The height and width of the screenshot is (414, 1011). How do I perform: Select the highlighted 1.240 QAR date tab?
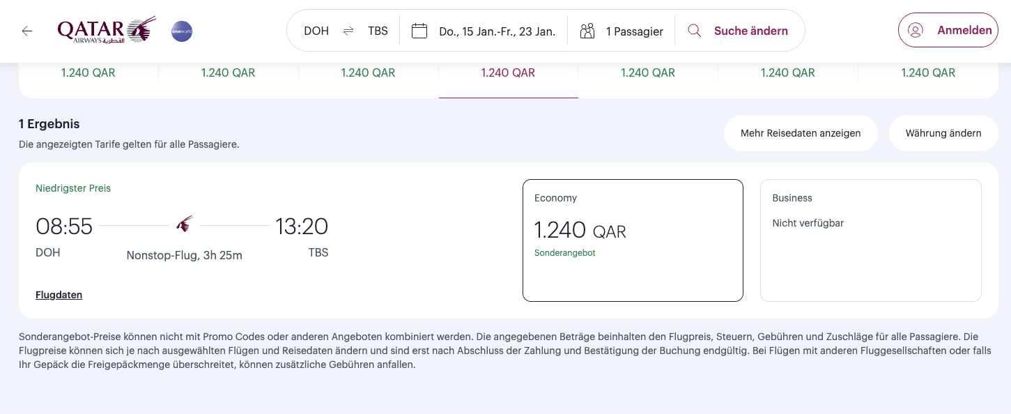click(508, 73)
